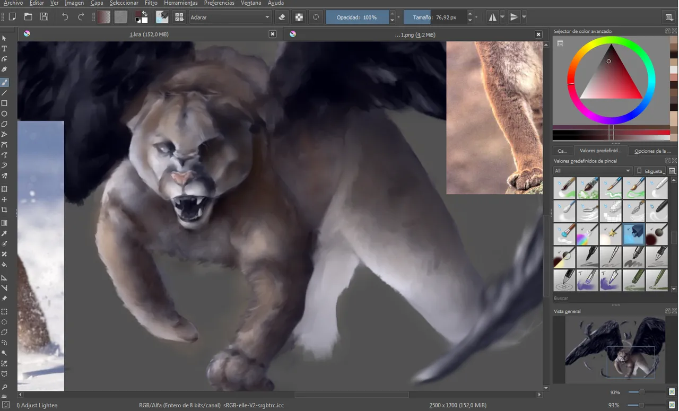Image resolution: width=679 pixels, height=411 pixels.
Task: Select the Freehand Brush tool
Action: [x=4, y=82]
